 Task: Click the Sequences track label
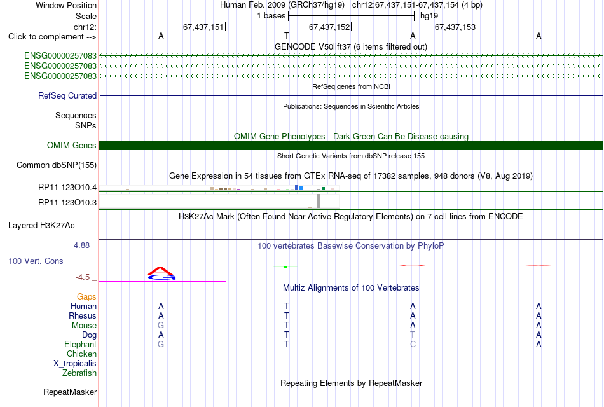pyautogui.click(x=76, y=115)
